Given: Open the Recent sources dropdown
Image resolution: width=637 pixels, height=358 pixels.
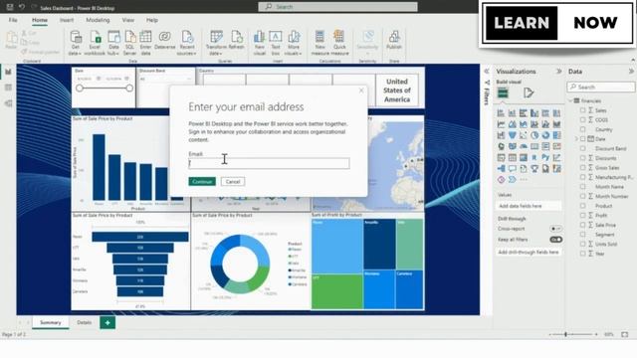Looking at the screenshot, I should click(x=187, y=42).
